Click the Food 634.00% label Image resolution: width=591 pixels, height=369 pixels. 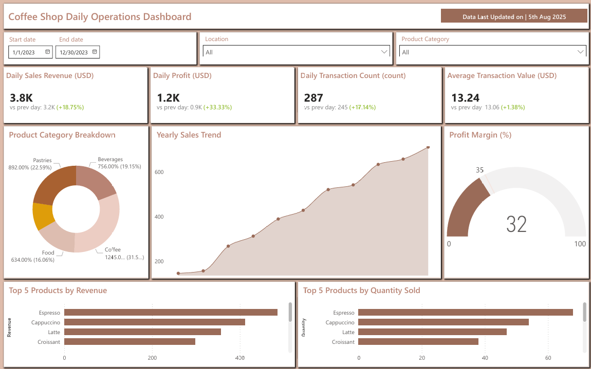tap(33, 256)
